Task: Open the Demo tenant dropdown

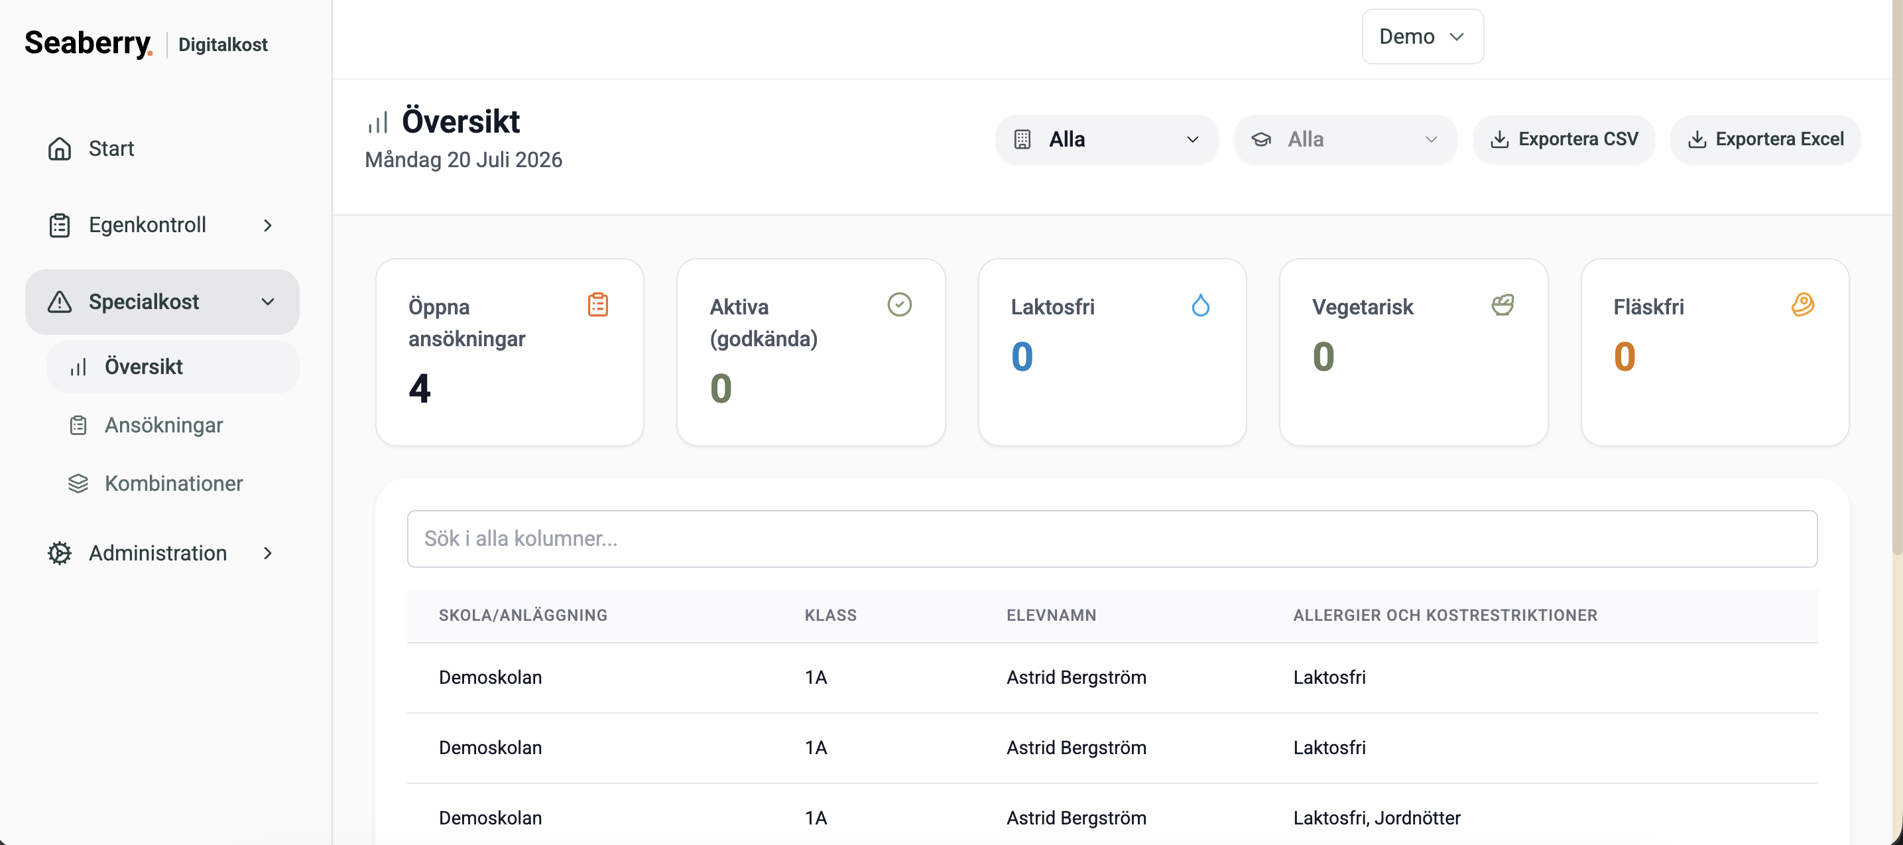Action: [x=1423, y=36]
